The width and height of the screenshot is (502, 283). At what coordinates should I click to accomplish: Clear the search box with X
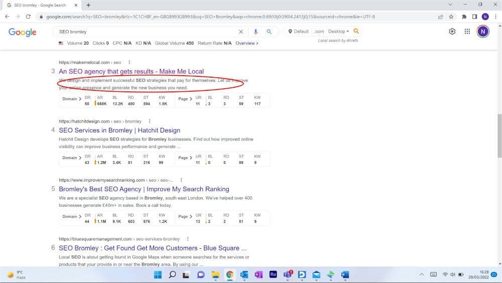pos(241,32)
